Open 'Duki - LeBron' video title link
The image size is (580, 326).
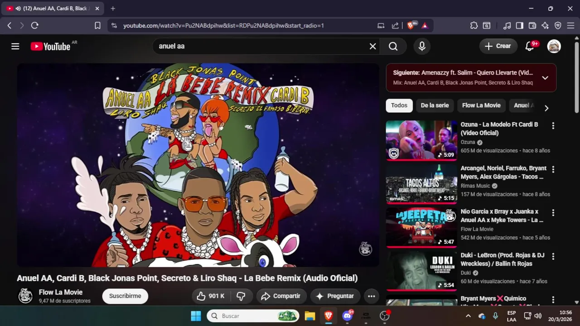click(503, 259)
